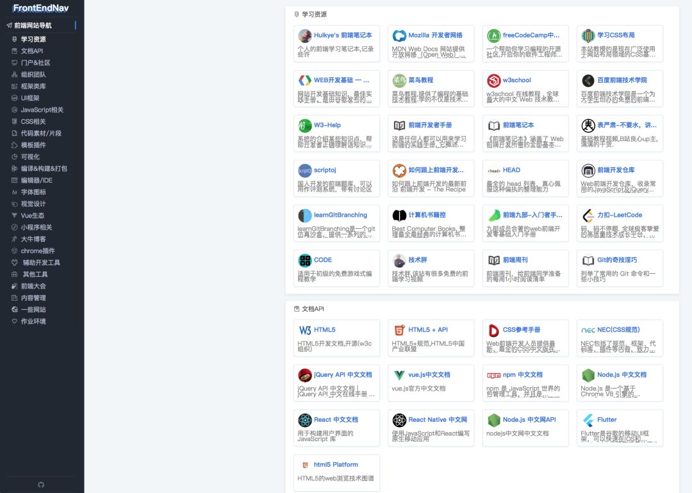
Task: Click the React Native atom icon
Action: coord(399,420)
